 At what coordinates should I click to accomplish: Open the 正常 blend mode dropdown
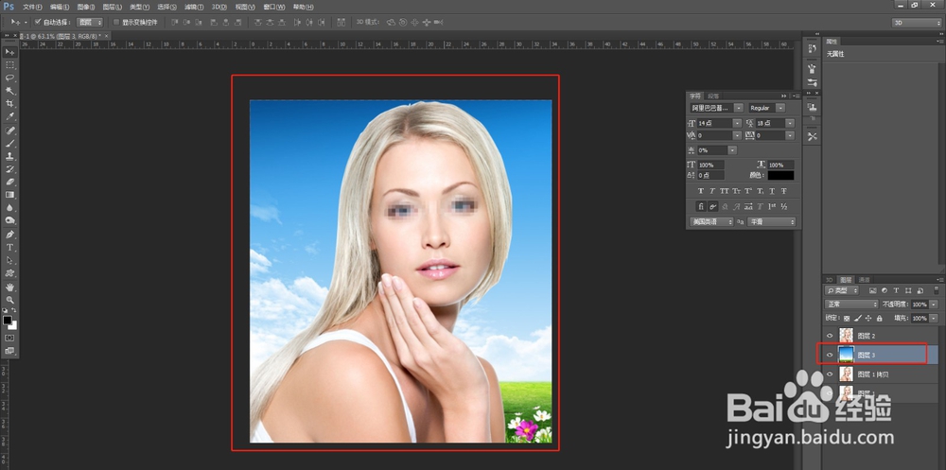pos(851,305)
